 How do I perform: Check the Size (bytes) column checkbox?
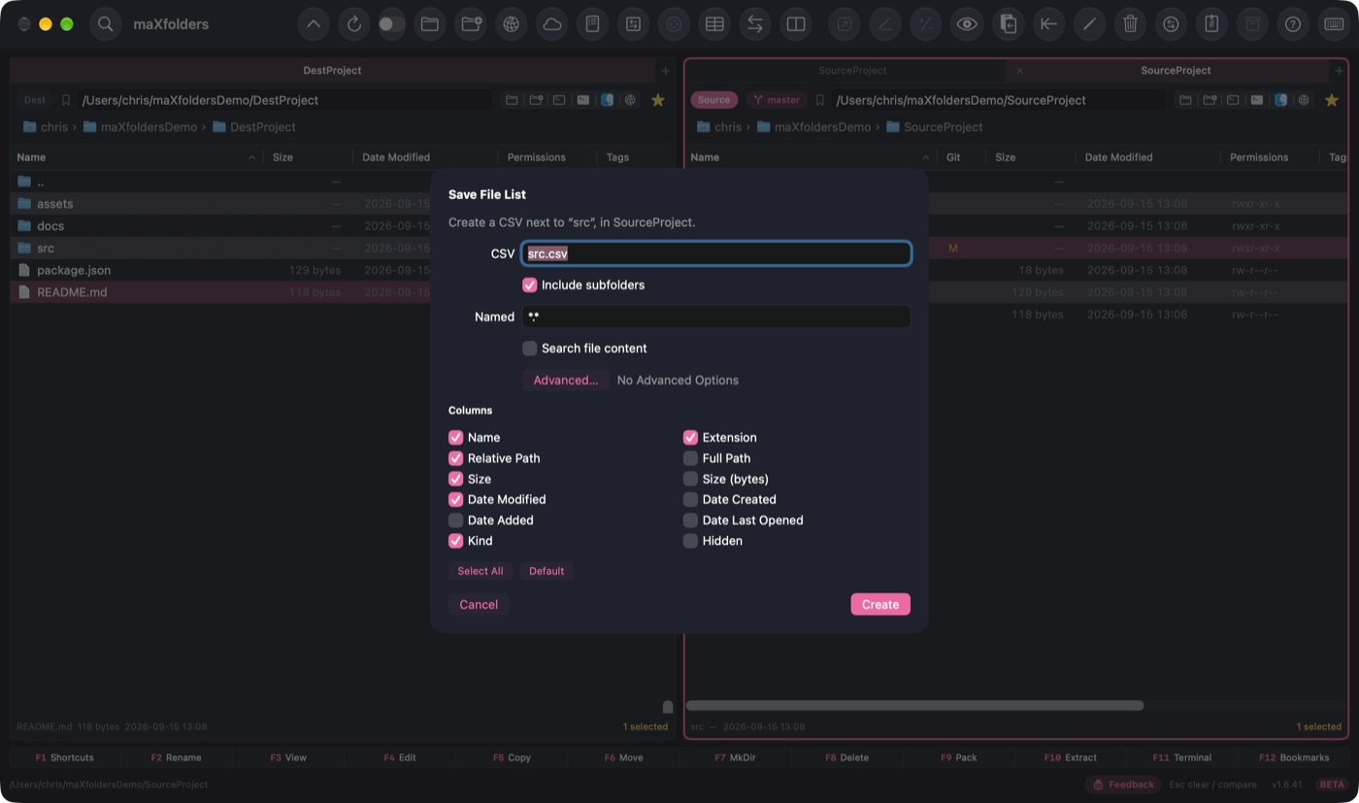690,479
